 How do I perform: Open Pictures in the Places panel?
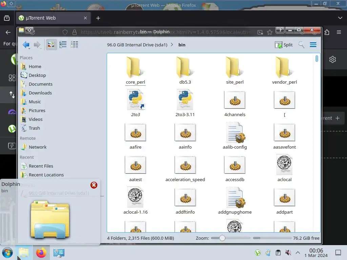pyautogui.click(x=37, y=111)
